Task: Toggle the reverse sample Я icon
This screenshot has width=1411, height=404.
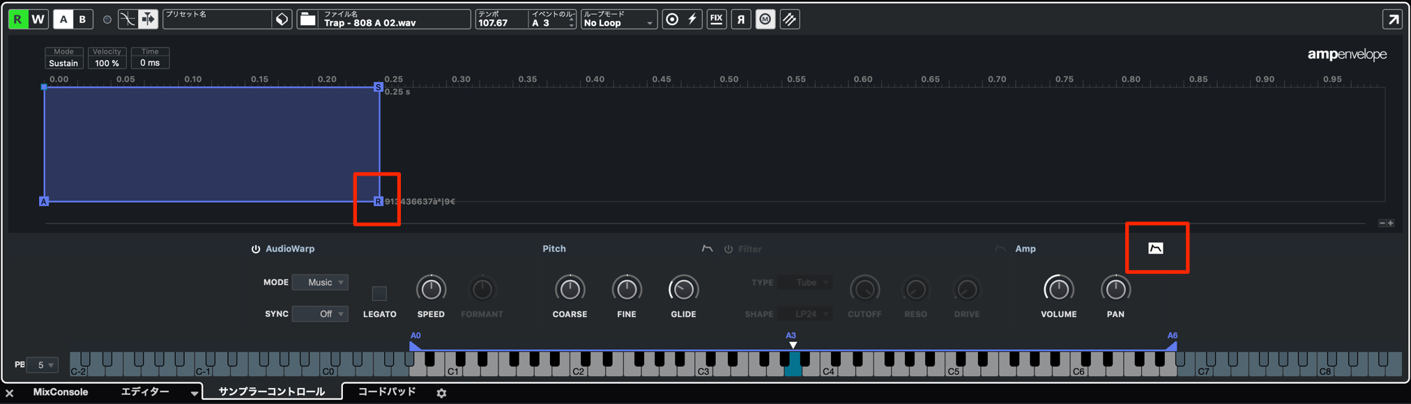Action: tap(741, 20)
